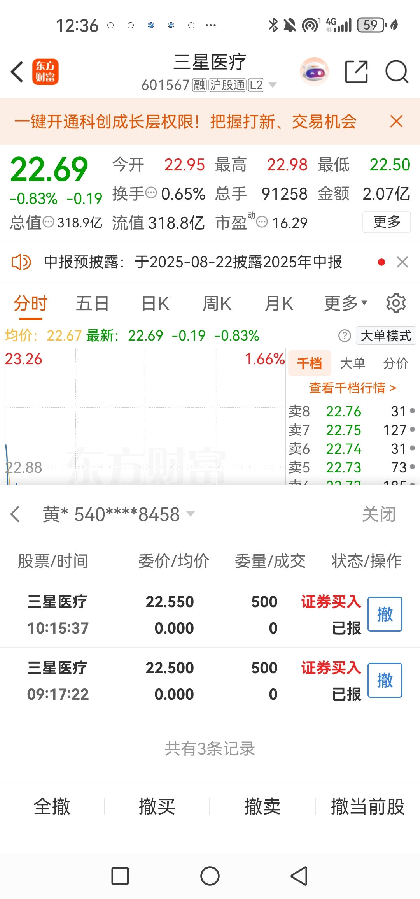Tap 撤当前股 button

point(368,806)
